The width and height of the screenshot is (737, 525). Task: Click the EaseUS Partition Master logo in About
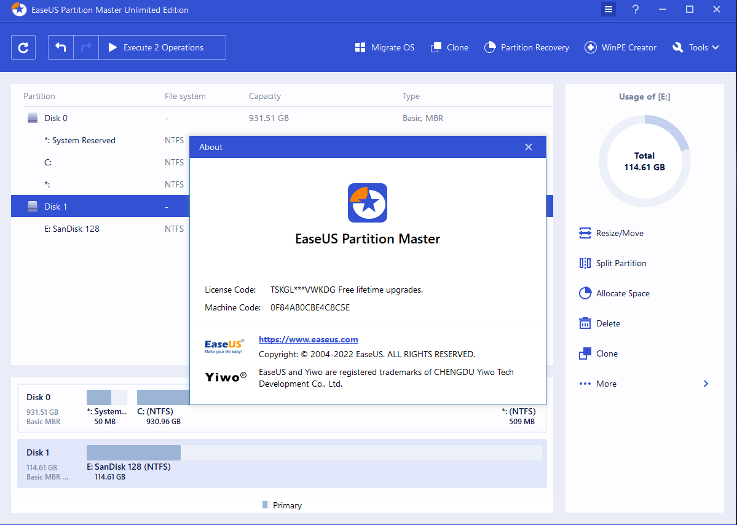368,203
